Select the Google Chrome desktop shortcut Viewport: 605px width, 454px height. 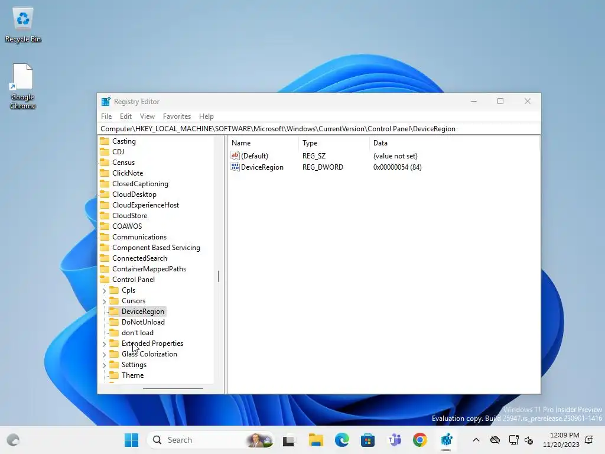pos(23,86)
